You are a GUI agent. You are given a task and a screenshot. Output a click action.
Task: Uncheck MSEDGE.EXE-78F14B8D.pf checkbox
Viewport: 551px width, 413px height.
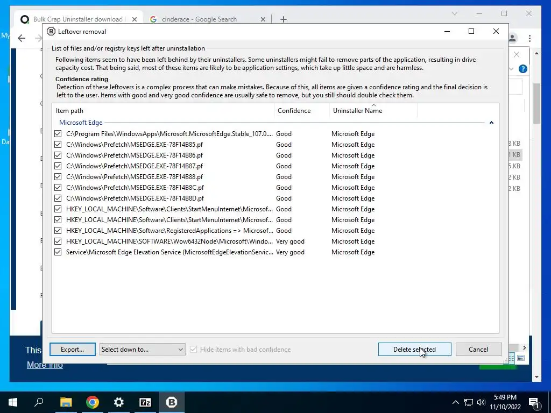pyautogui.click(x=58, y=198)
